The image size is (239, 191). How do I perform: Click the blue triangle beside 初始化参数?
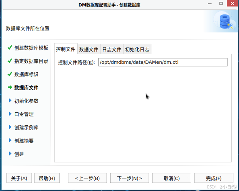coord(10,101)
